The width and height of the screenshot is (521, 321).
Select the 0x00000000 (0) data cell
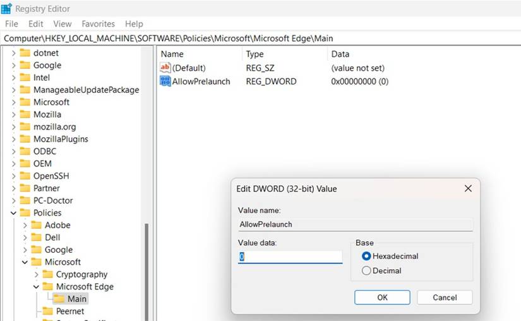click(x=360, y=82)
